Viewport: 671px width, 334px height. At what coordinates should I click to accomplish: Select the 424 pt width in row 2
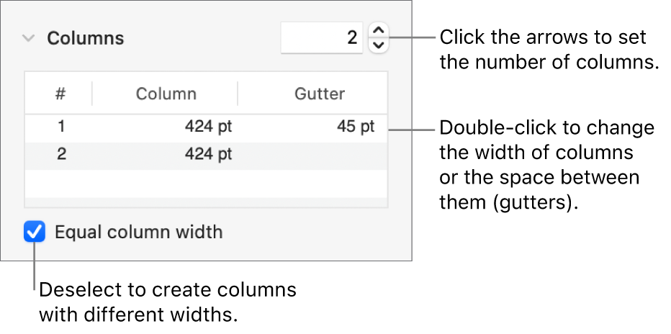tap(208, 154)
